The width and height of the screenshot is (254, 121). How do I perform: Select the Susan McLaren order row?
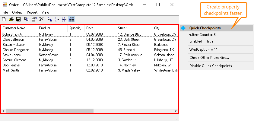click(90, 45)
